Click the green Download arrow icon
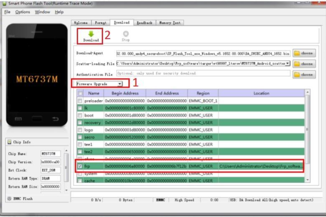The width and height of the screenshot is (326, 217). click(91, 34)
